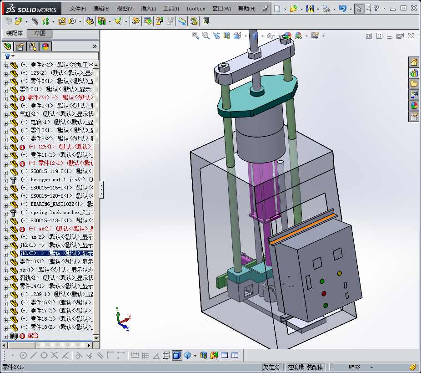Open the feature tree filter dropdown

click(x=9, y=56)
